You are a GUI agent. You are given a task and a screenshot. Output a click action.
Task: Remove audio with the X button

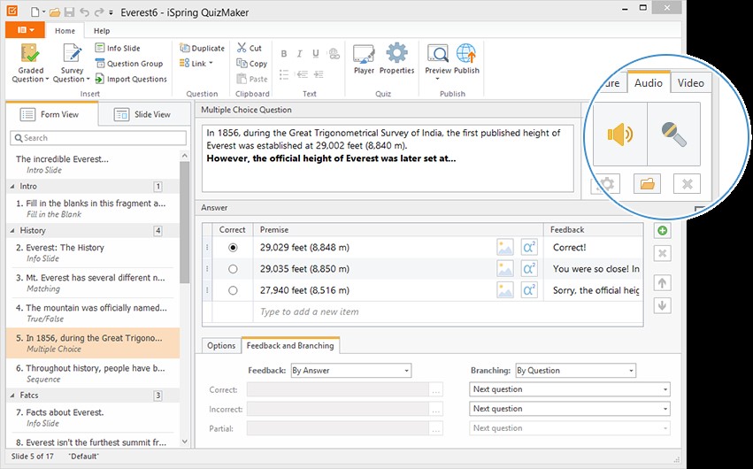(x=687, y=183)
